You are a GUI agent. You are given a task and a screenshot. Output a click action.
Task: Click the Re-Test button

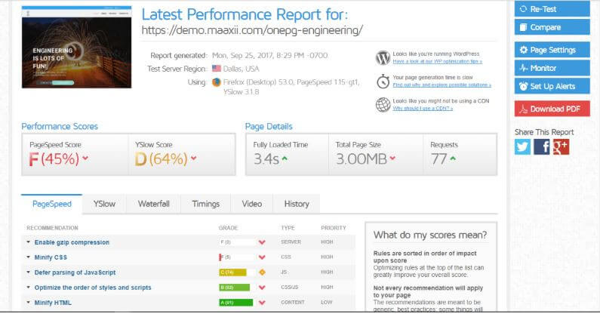pos(552,9)
